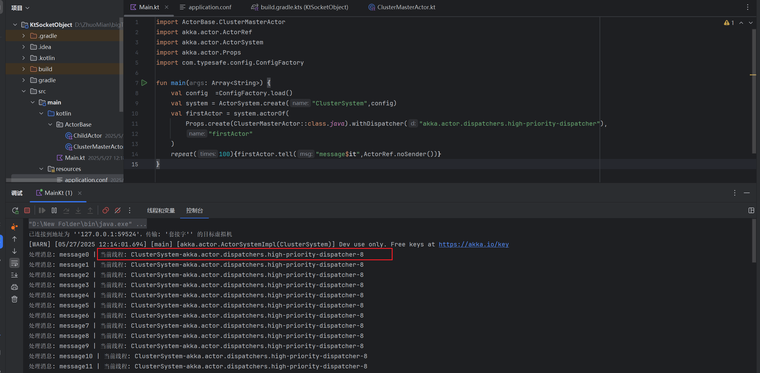Viewport: 760px width, 373px height.
Task: Select ChildActor in project tree
Action: (87, 136)
